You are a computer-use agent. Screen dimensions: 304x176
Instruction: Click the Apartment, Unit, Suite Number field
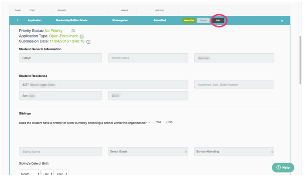click(234, 85)
